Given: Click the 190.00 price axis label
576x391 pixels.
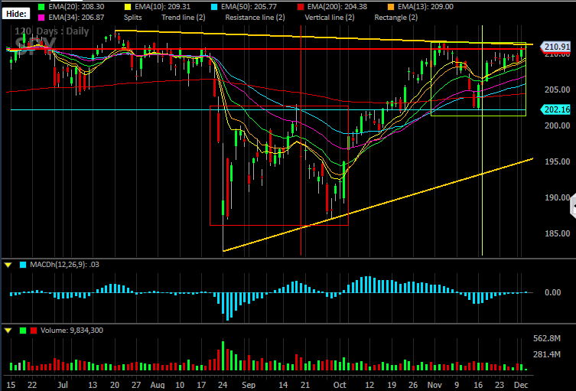Looking at the screenshot, I should (558, 197).
